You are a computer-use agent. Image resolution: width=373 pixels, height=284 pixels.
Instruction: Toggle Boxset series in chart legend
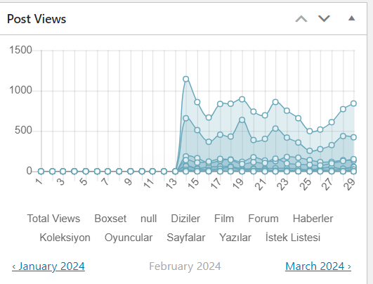(x=110, y=219)
